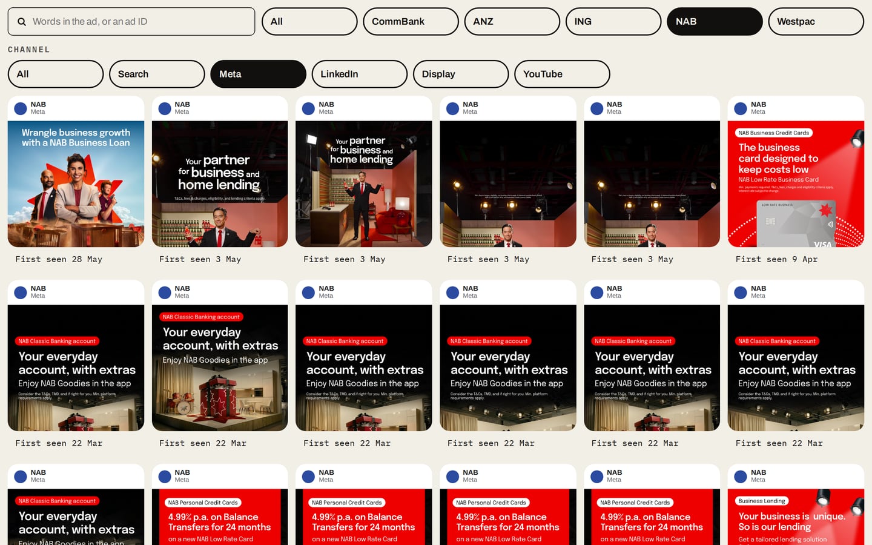Show LinkedIn channel ads
The height and width of the screenshot is (545, 872).
coord(360,74)
